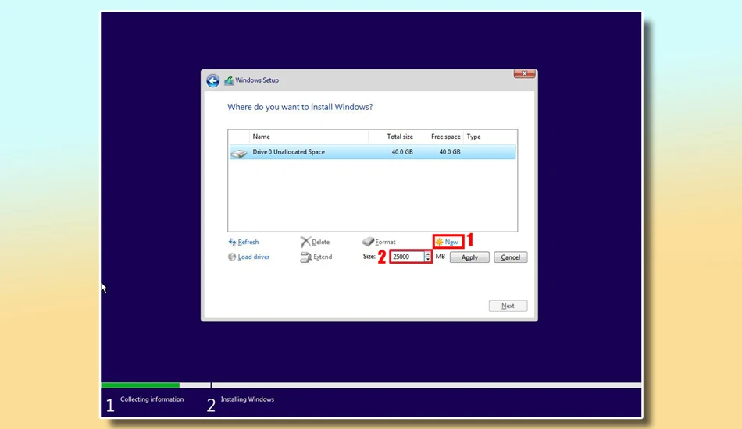The height and width of the screenshot is (429, 742).
Task: Click into the Size input field
Action: click(408, 257)
